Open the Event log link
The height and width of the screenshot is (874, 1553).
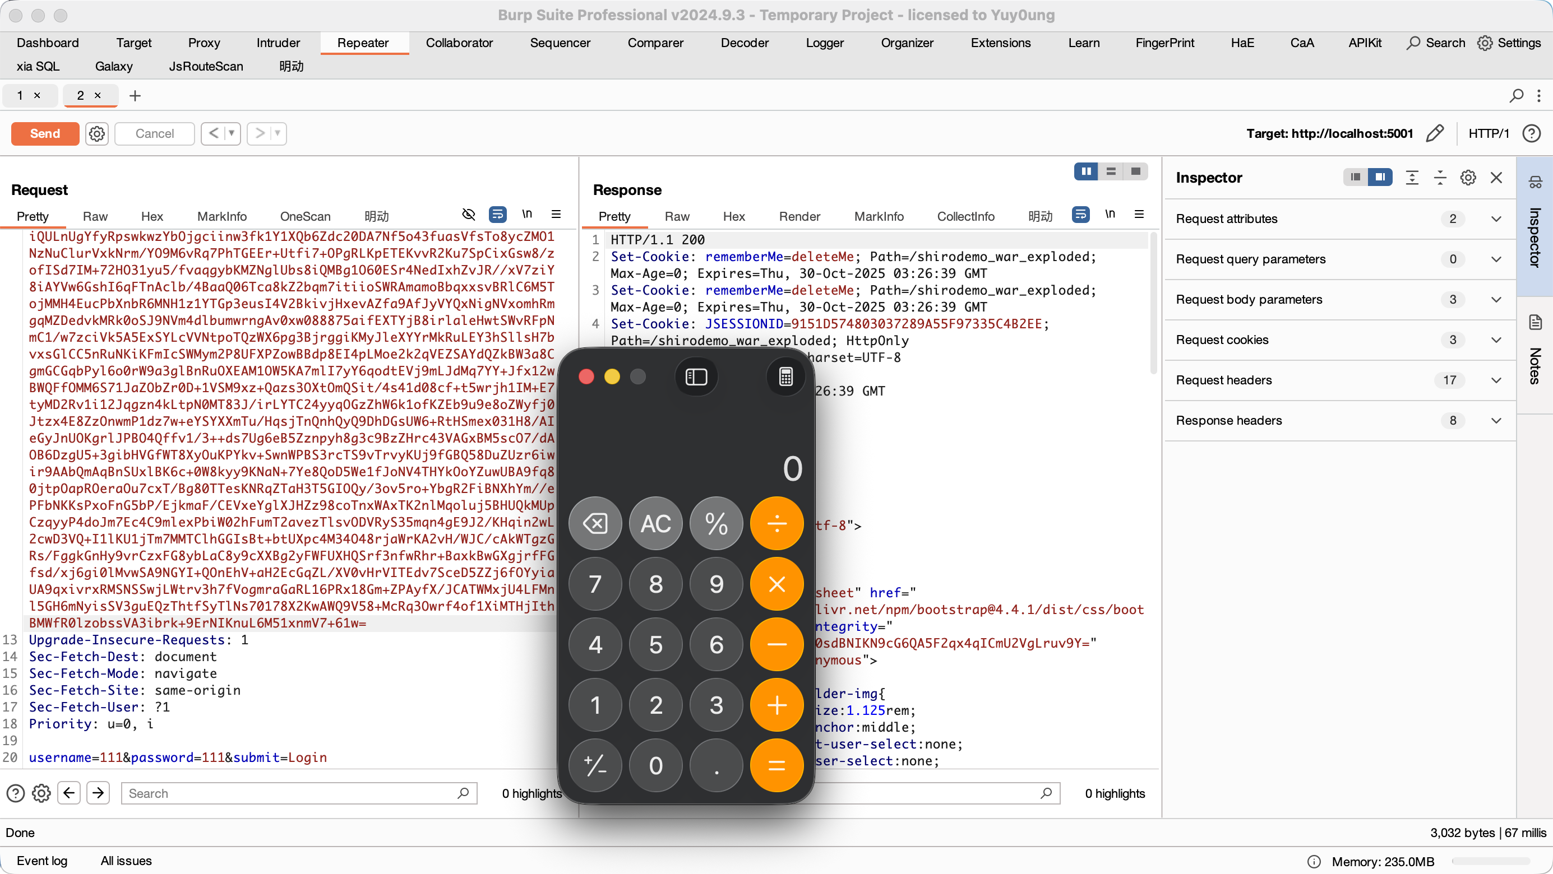coord(42,861)
